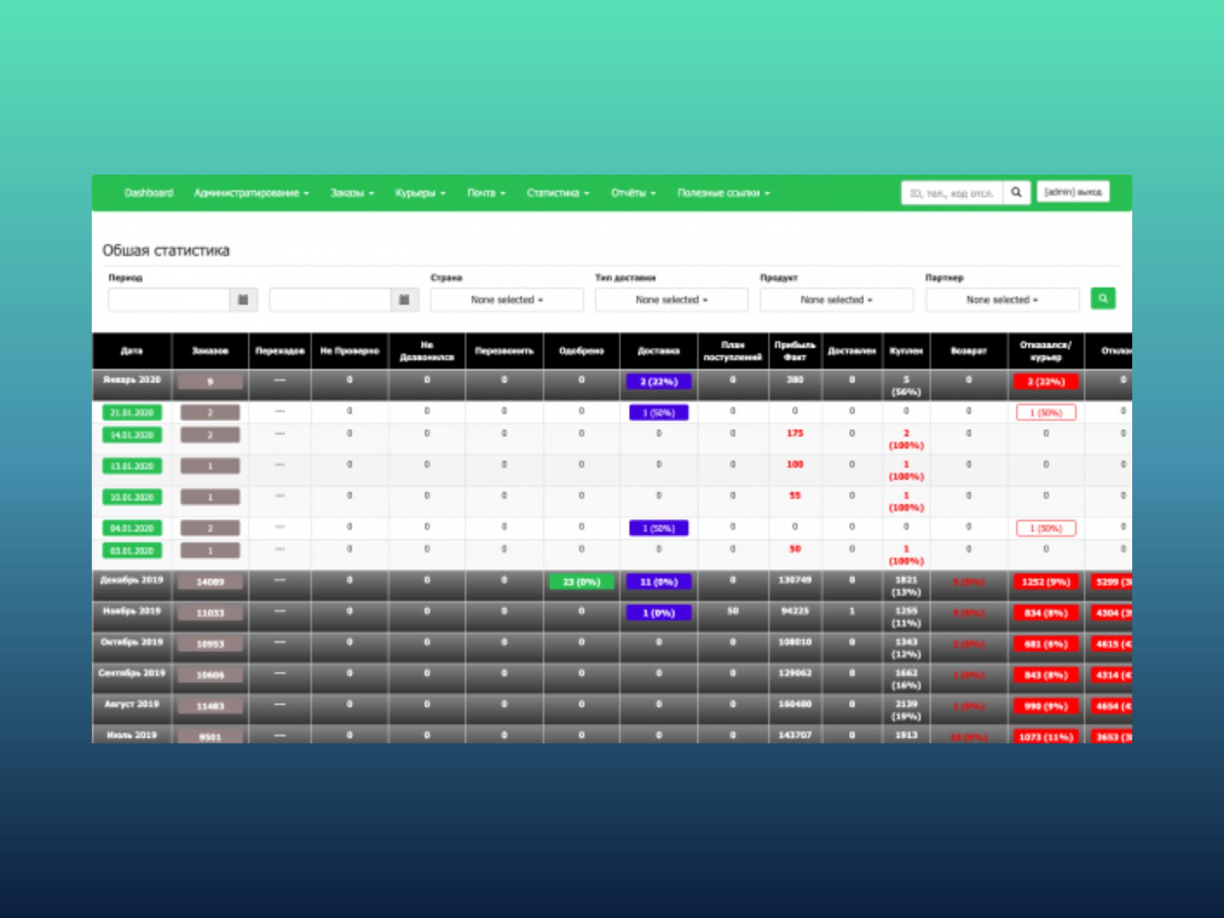Expand the Партнер dropdown
Image resolution: width=1224 pixels, height=918 pixels.
pyautogui.click(x=1002, y=300)
